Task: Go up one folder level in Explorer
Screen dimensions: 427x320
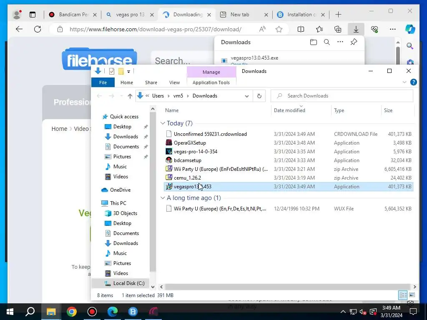Action: [x=130, y=96]
